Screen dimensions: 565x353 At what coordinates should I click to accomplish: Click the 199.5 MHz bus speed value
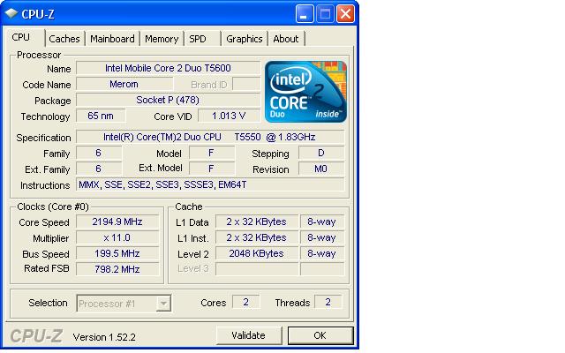pyautogui.click(x=117, y=253)
